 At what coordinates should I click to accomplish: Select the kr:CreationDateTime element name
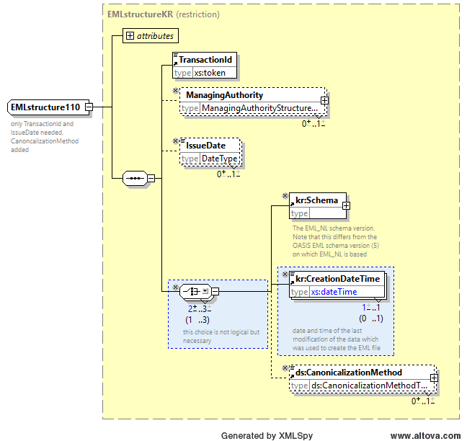tap(338, 279)
